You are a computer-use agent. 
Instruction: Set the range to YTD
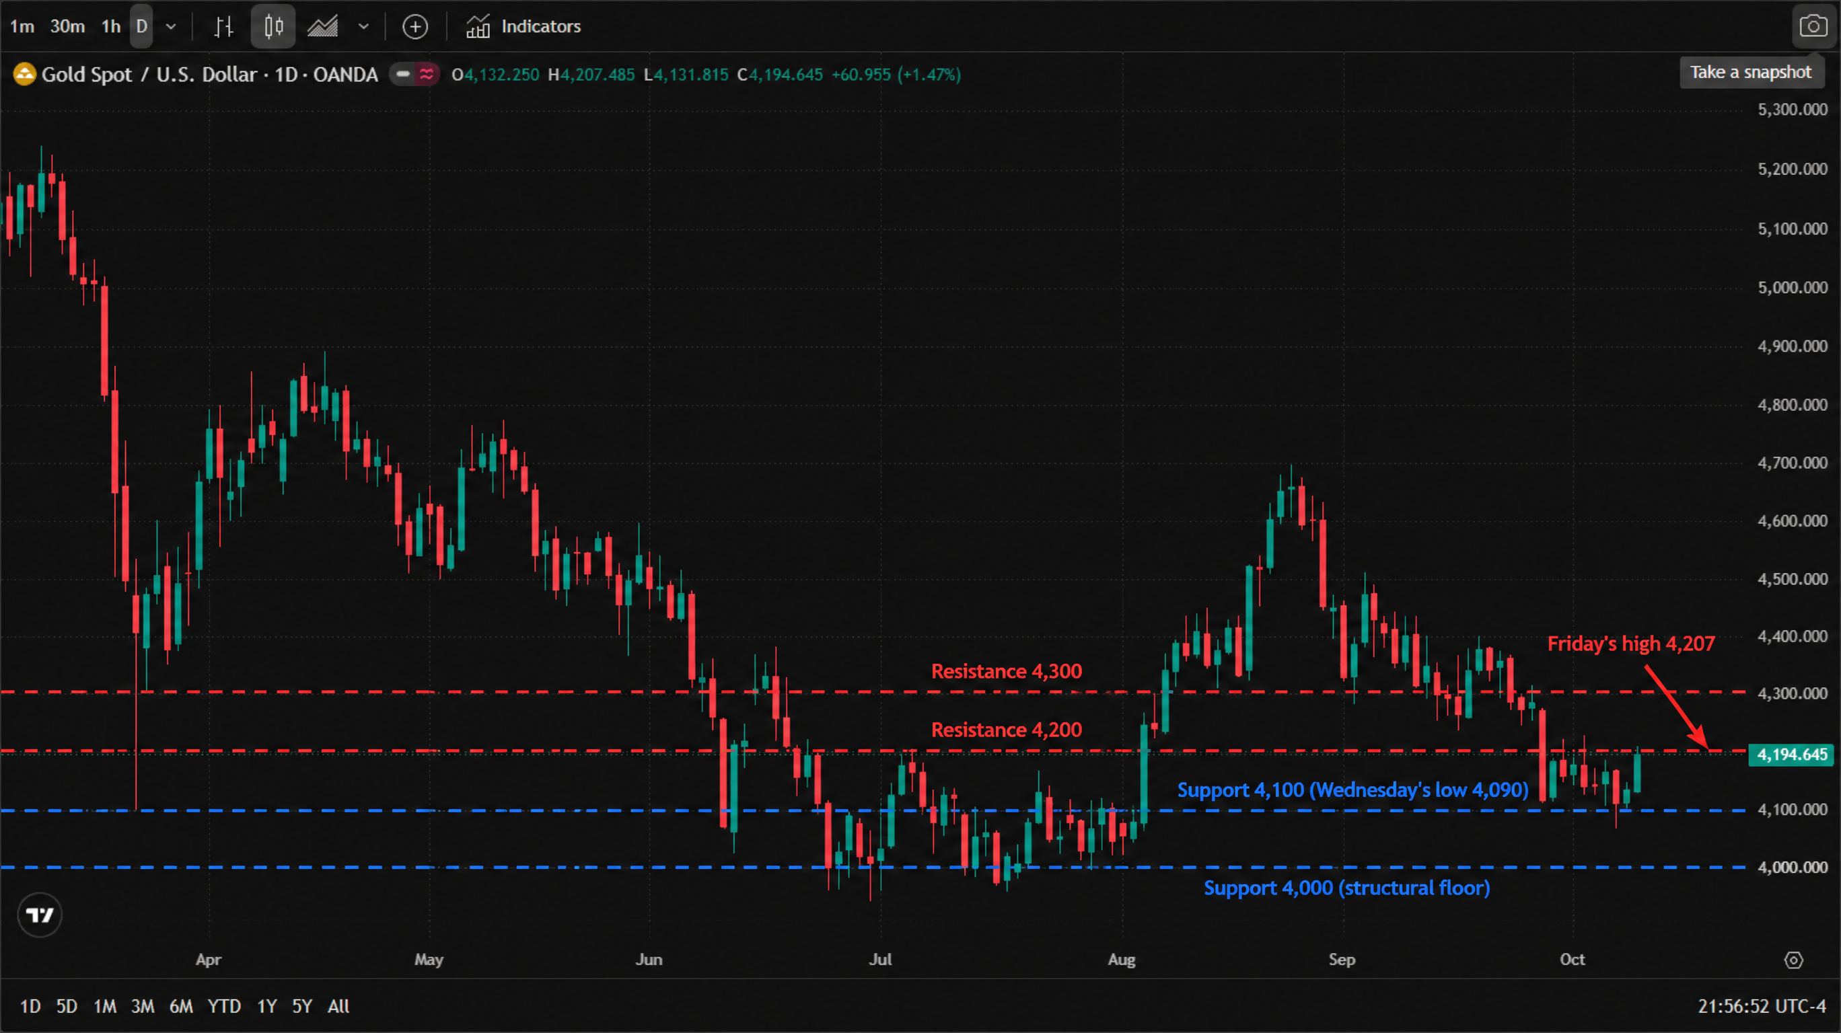tap(223, 1007)
